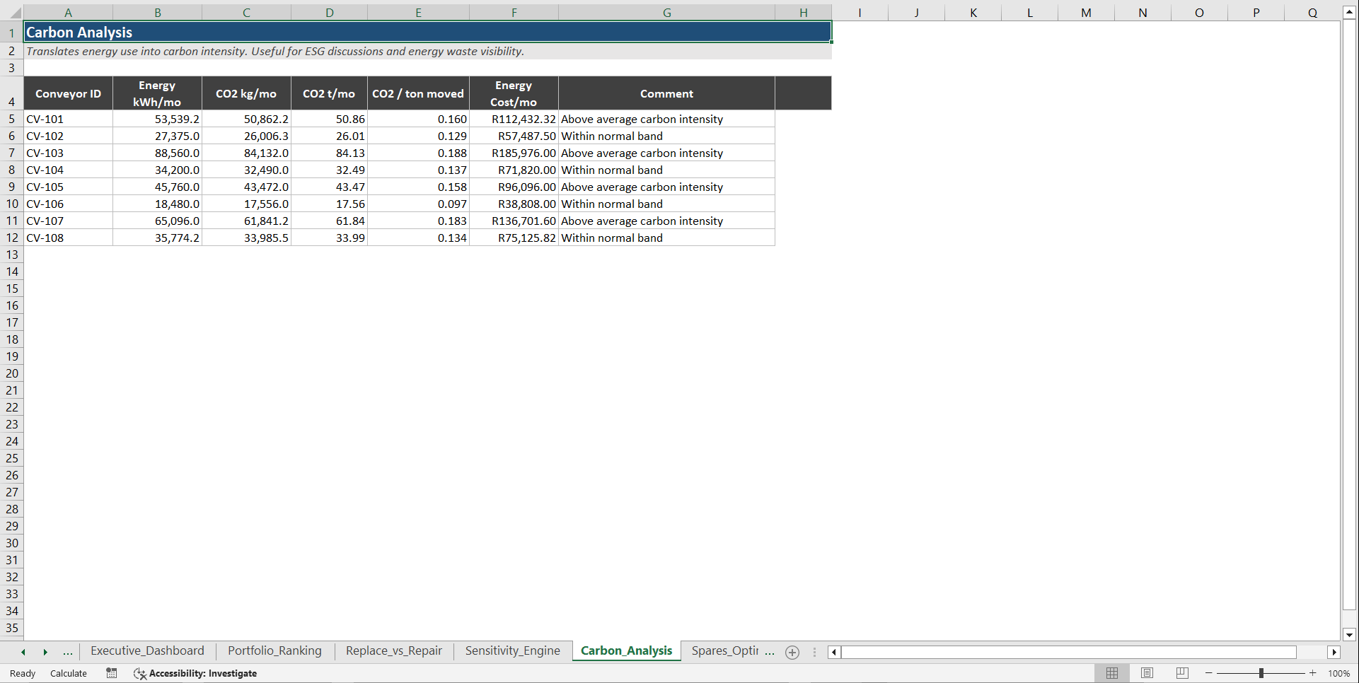This screenshot has height=683, width=1359.
Task: Click the zoom out minus button
Action: pos(1209,673)
